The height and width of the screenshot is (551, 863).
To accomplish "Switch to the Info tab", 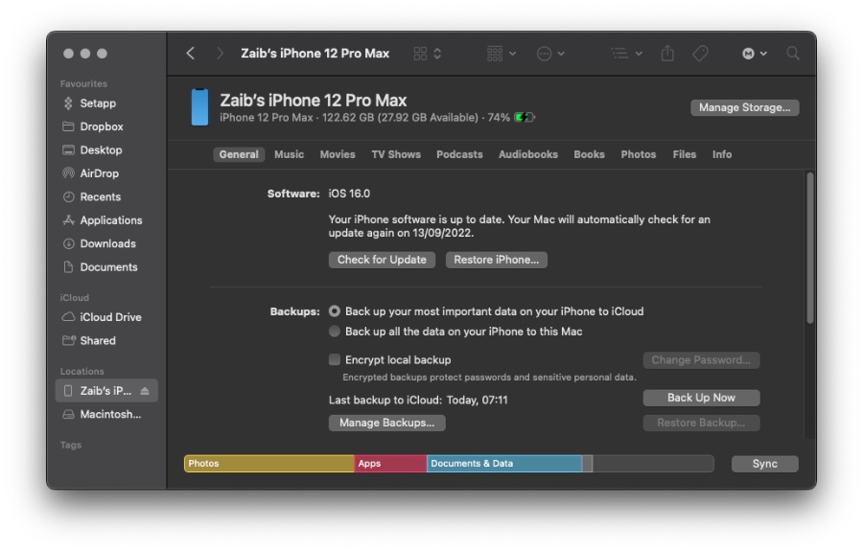I will pos(721,154).
